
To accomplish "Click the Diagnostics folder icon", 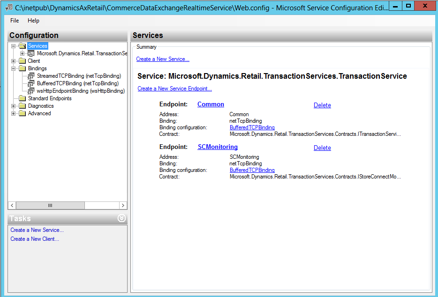I will [22, 106].
